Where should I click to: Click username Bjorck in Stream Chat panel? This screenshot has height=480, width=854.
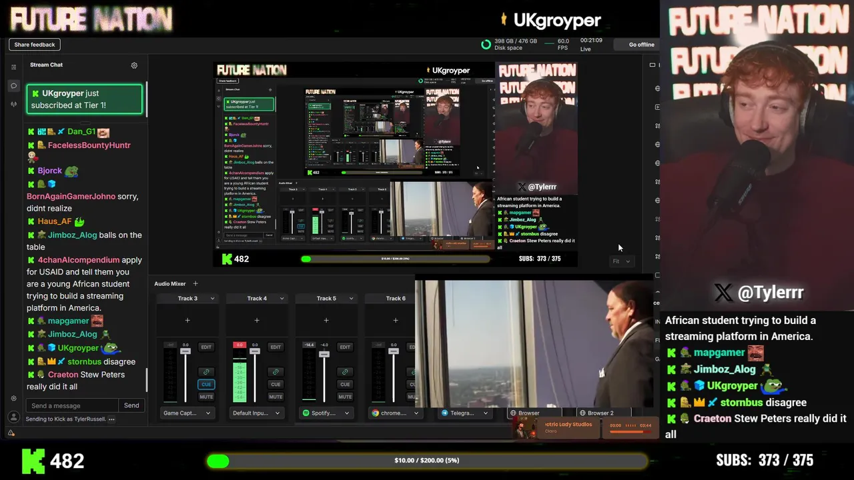pos(49,171)
